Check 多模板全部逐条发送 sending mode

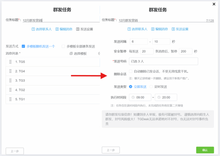63,46
